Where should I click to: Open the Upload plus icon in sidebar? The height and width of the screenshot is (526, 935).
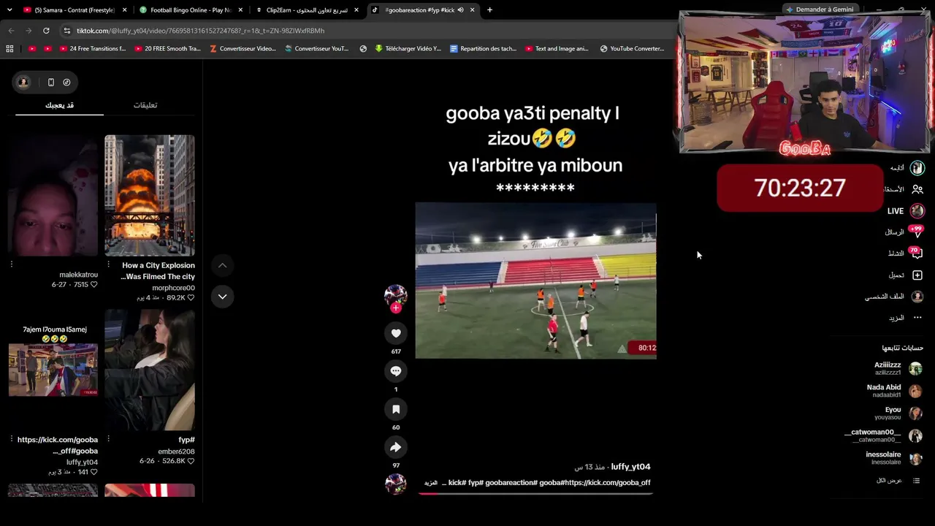coord(917,275)
